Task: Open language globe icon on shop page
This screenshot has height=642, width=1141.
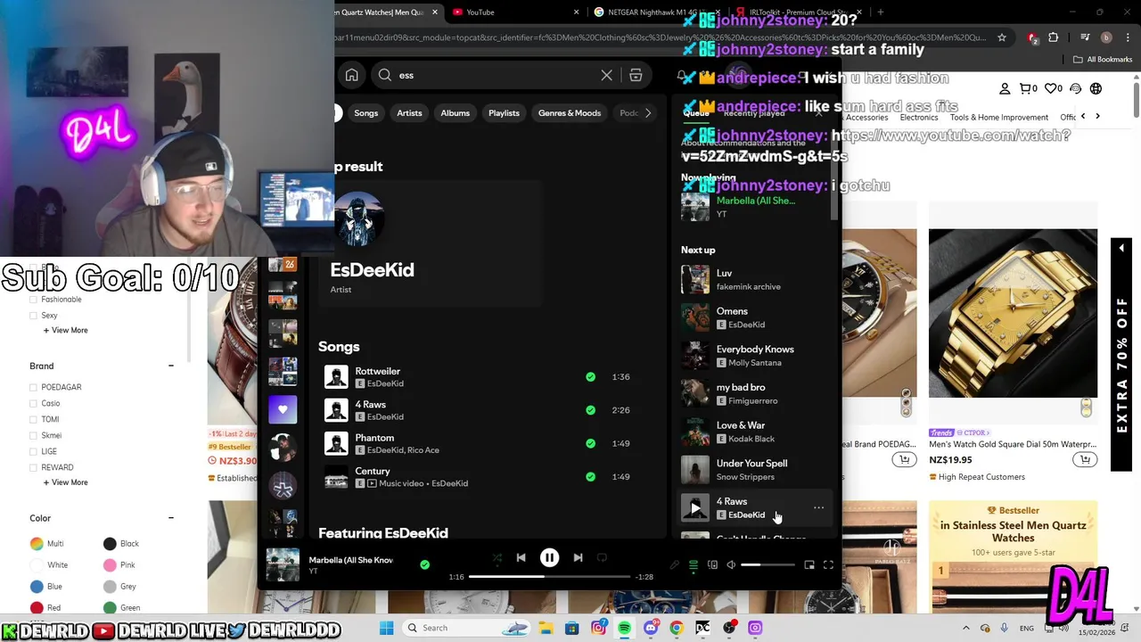Action: (x=1096, y=88)
